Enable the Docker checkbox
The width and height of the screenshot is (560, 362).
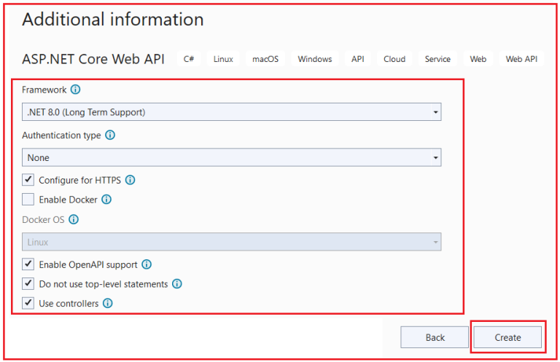point(28,200)
